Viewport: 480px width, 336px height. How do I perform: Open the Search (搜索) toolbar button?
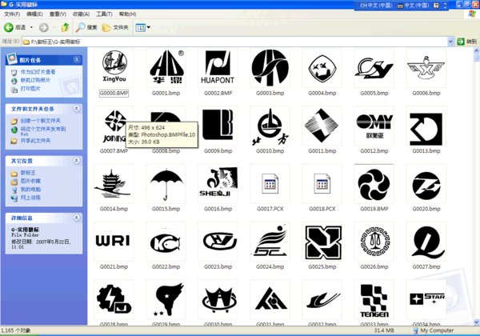tap(86, 27)
